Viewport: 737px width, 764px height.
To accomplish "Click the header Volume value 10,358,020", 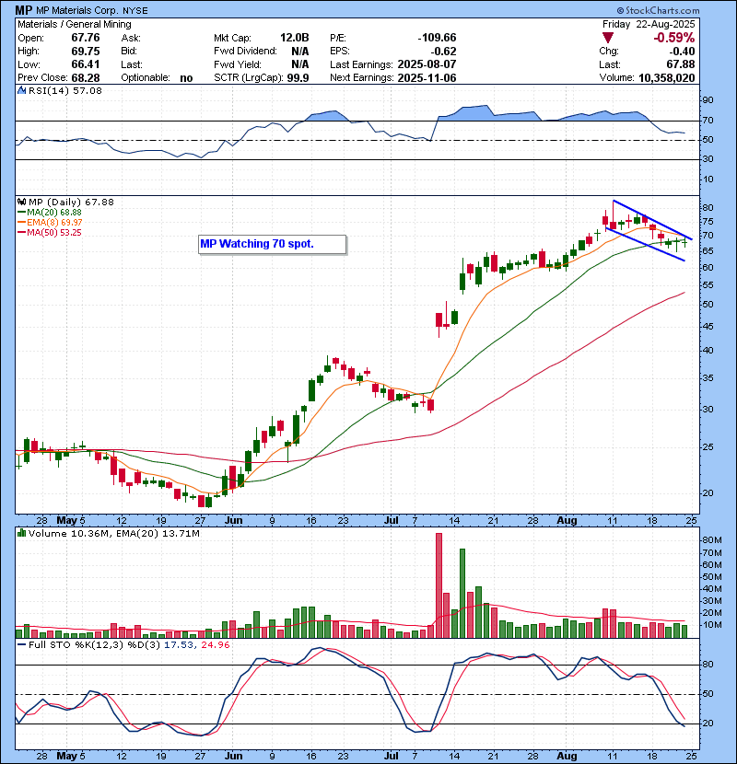I will [x=667, y=78].
